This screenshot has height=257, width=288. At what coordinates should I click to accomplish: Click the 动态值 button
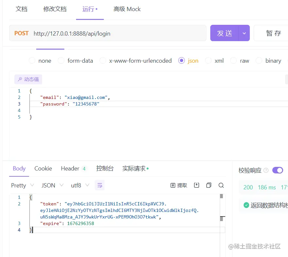pos(28,79)
